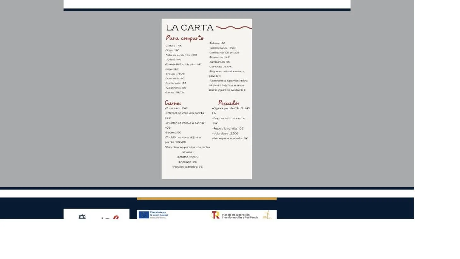Click the 'Morteruelo : 10€' menu line
The image size is (460, 259).
(x=176, y=83)
